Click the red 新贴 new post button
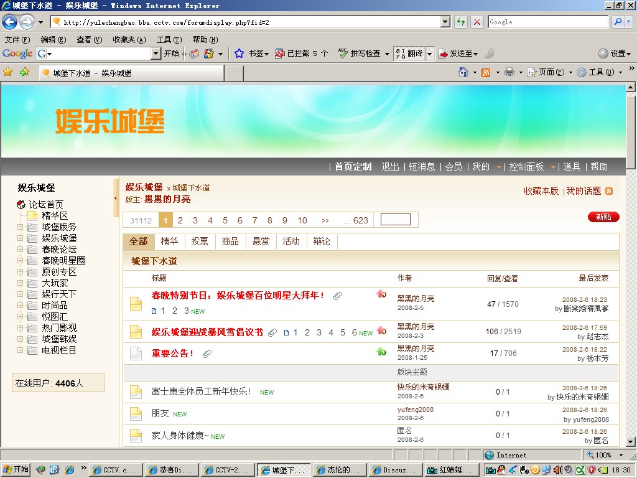Screen dimensions: 637x478 pos(603,217)
